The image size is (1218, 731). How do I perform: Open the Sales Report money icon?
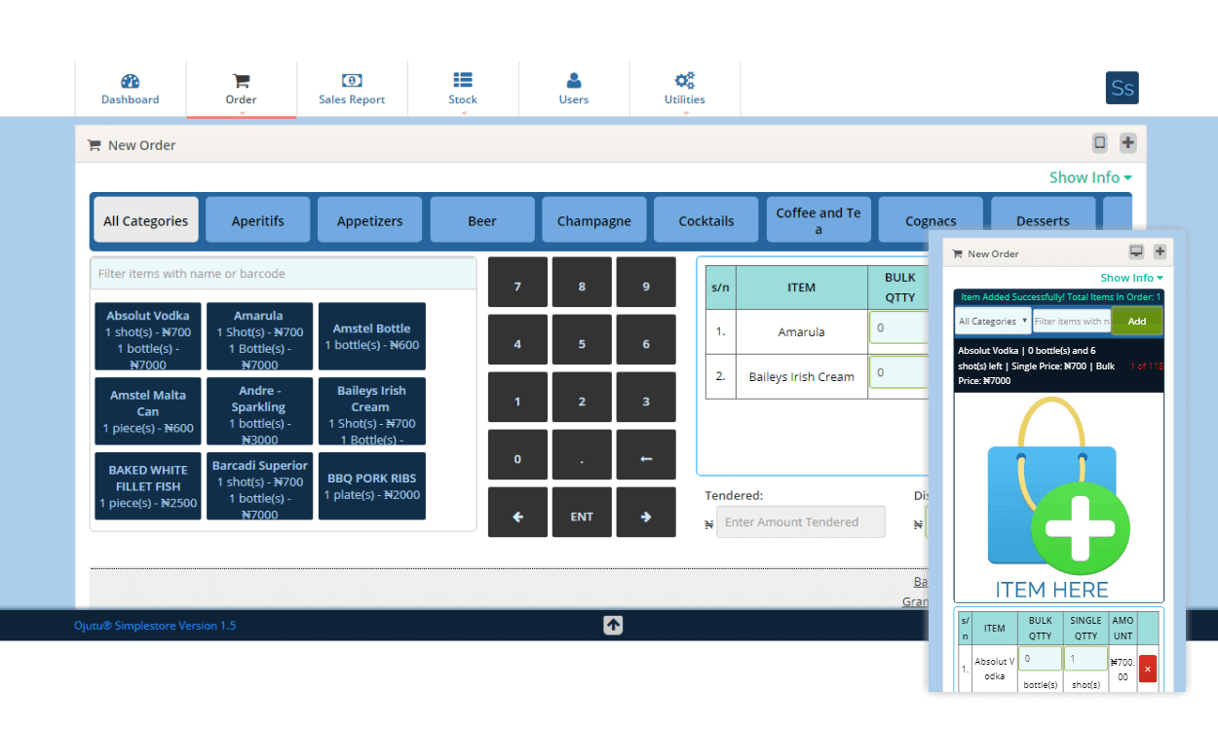pyautogui.click(x=352, y=81)
